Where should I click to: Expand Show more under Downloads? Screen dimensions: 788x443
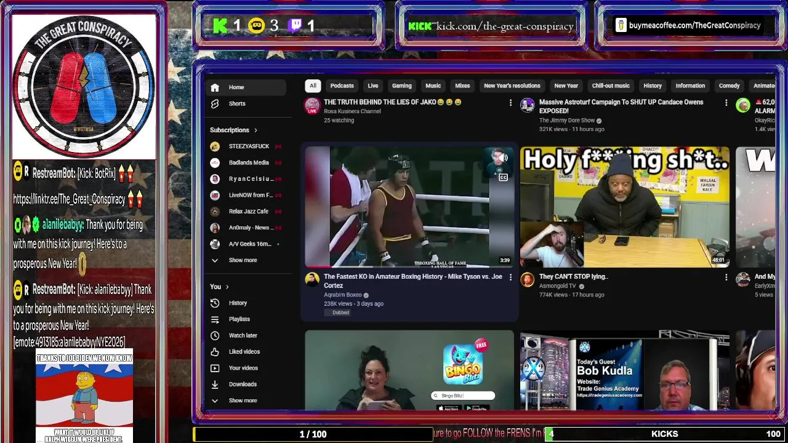tap(243, 401)
